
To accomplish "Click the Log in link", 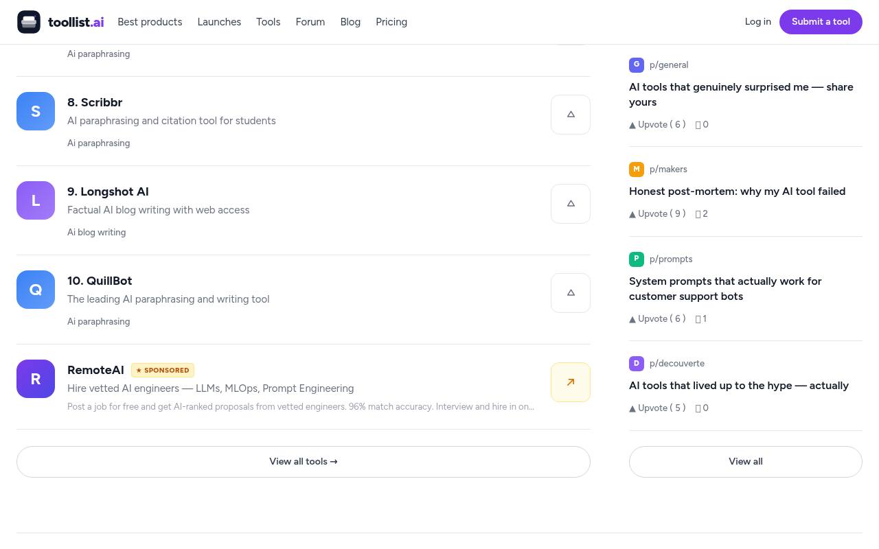I will [x=758, y=22].
